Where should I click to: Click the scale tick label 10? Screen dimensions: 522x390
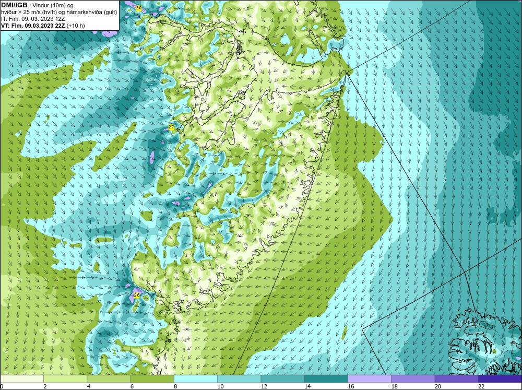tap(220, 386)
